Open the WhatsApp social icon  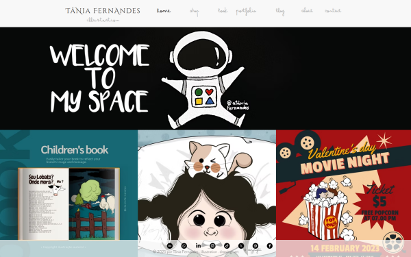point(184,246)
